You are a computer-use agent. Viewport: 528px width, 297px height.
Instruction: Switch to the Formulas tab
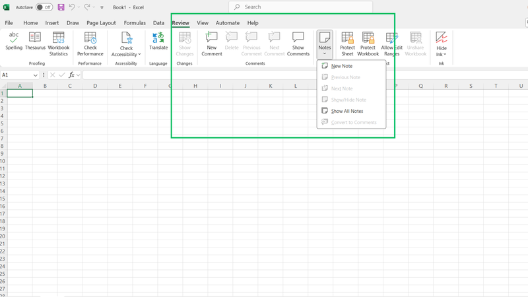pos(135,23)
